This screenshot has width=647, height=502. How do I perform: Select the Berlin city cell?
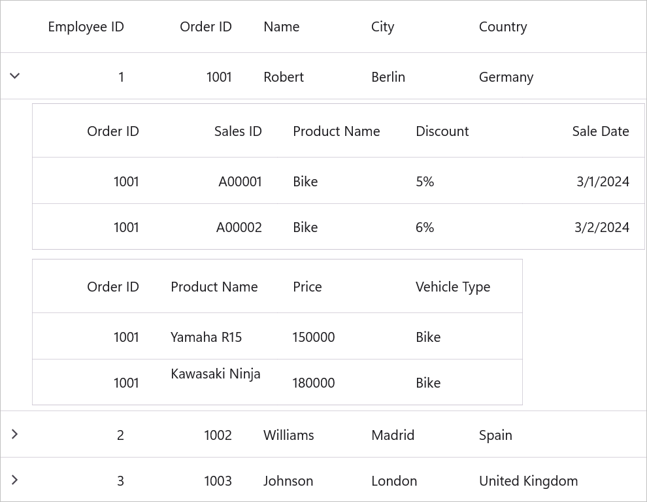(x=388, y=77)
